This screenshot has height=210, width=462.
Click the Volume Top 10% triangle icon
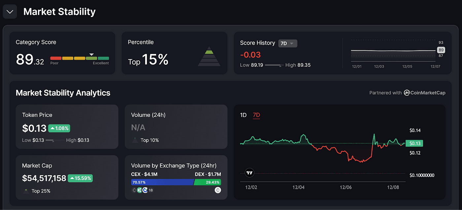coord(135,140)
